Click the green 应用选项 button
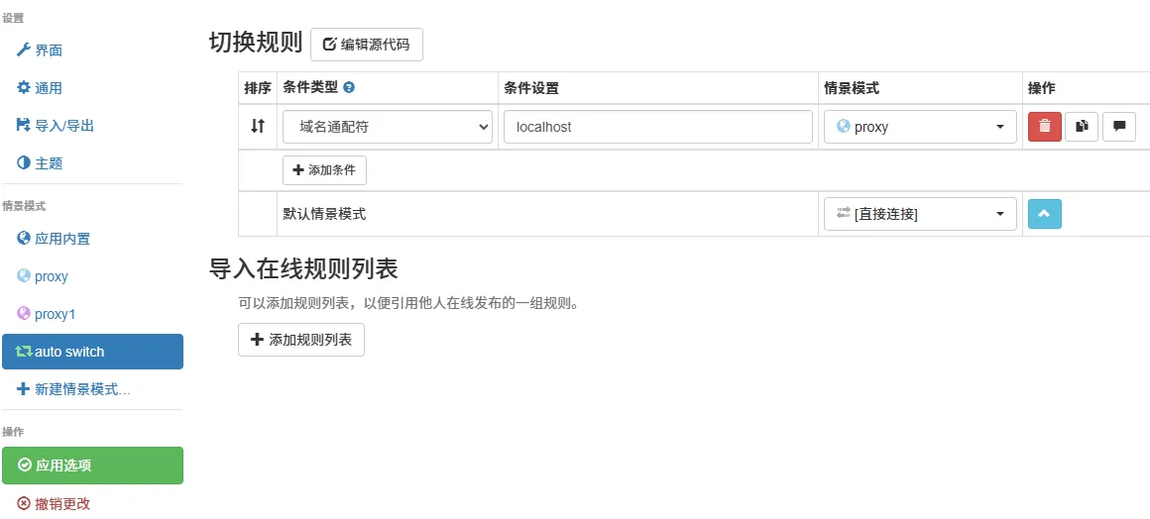The width and height of the screenshot is (1150, 519). tap(92, 466)
